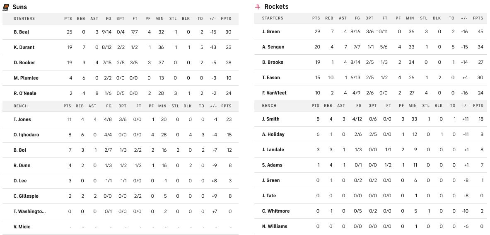Open A. Sengun player page
This screenshot has width=490, height=235.
[x=273, y=47]
